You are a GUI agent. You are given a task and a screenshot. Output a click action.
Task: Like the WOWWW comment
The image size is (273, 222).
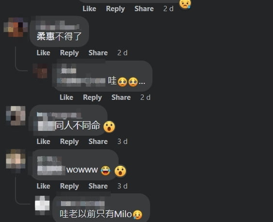[x=44, y=186]
